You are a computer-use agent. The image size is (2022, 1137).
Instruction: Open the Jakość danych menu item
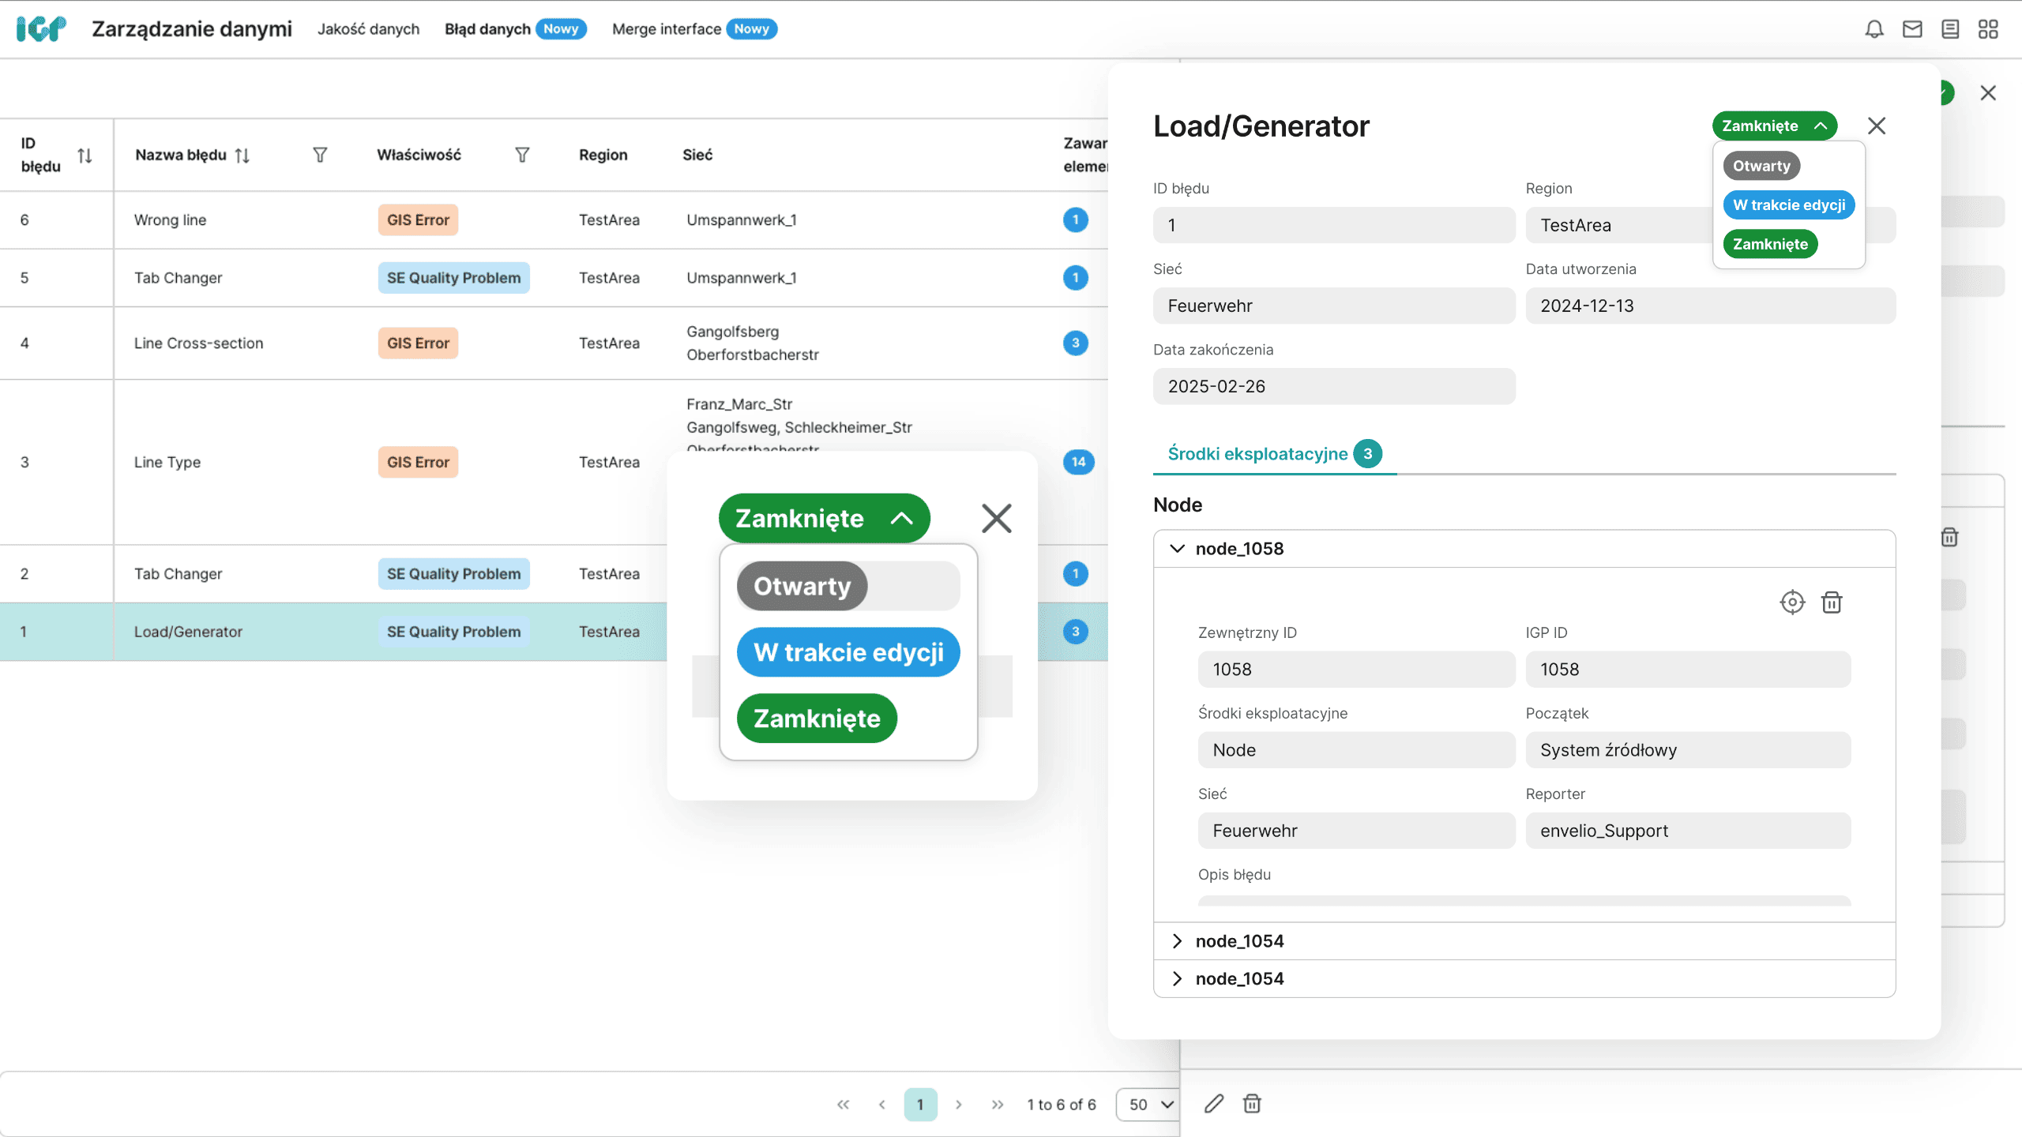[x=368, y=29]
